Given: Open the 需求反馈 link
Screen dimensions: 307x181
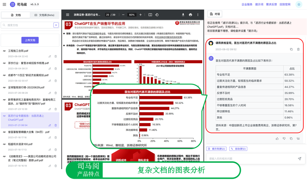Looking at the screenshot, I should coord(271,4).
